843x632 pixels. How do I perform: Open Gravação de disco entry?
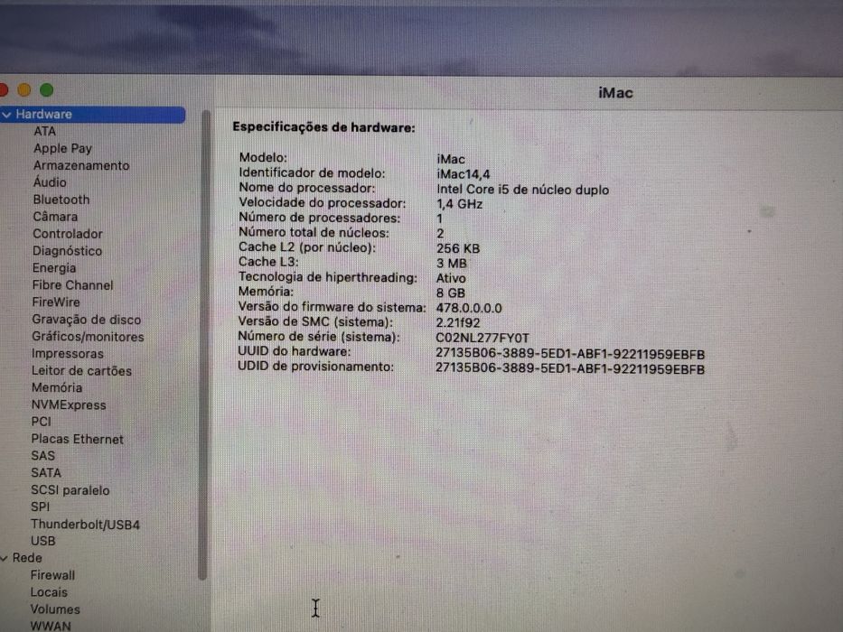click(x=86, y=320)
